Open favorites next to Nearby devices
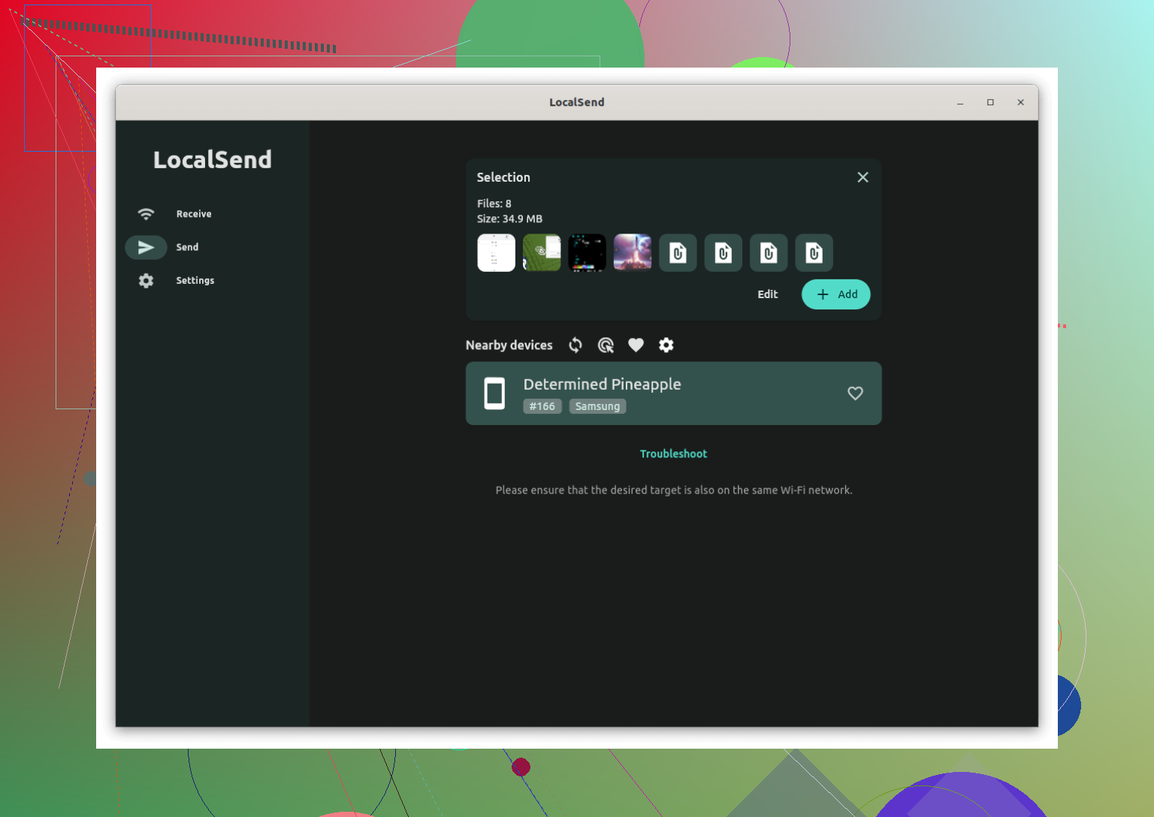This screenshot has width=1154, height=817. (x=636, y=345)
